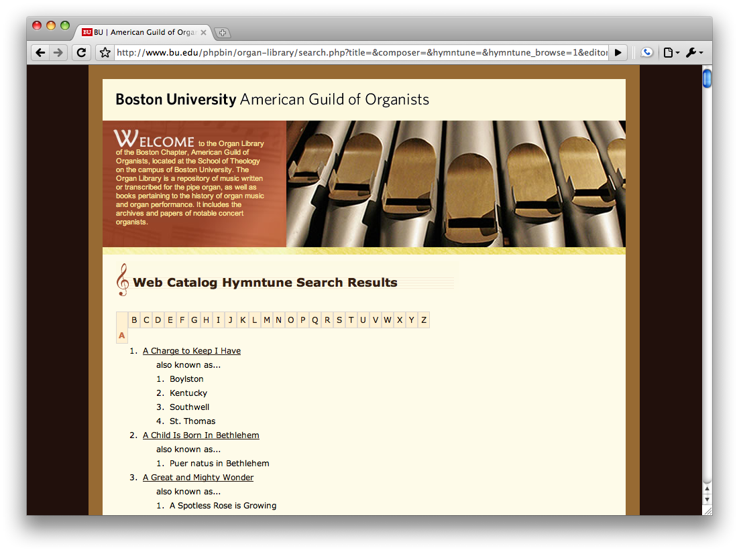The width and height of the screenshot is (739, 552).
Task: Open a new tab with plus button
Action: click(223, 33)
